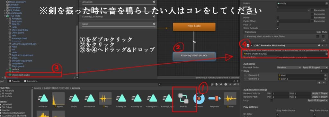Select the ProW fx animator controller asset
This screenshot has height=117, width=329.
[x=183, y=99]
